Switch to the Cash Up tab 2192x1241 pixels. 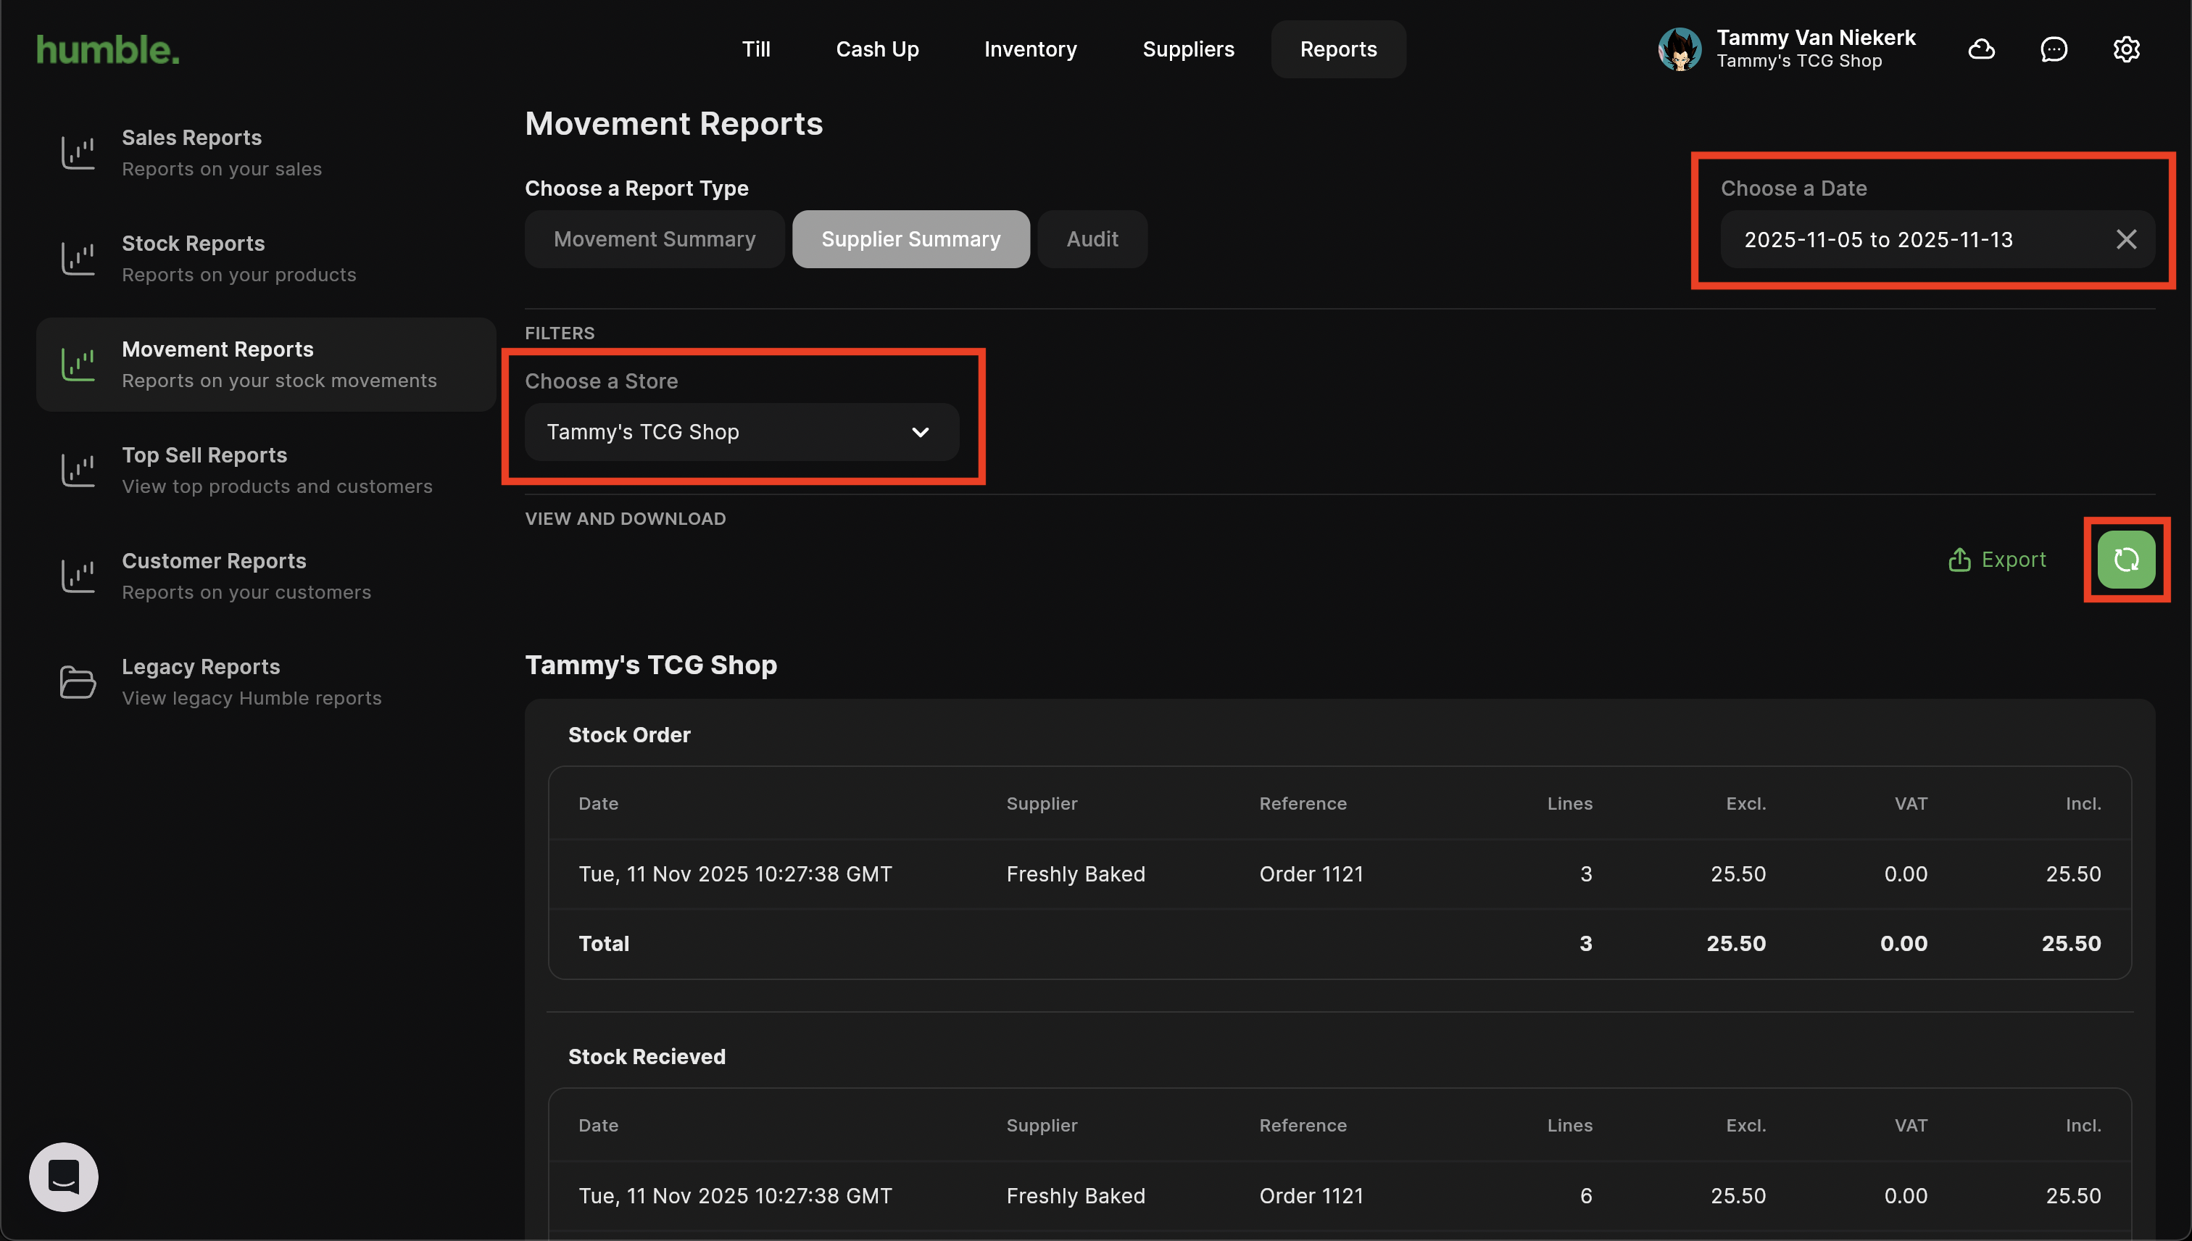point(877,49)
